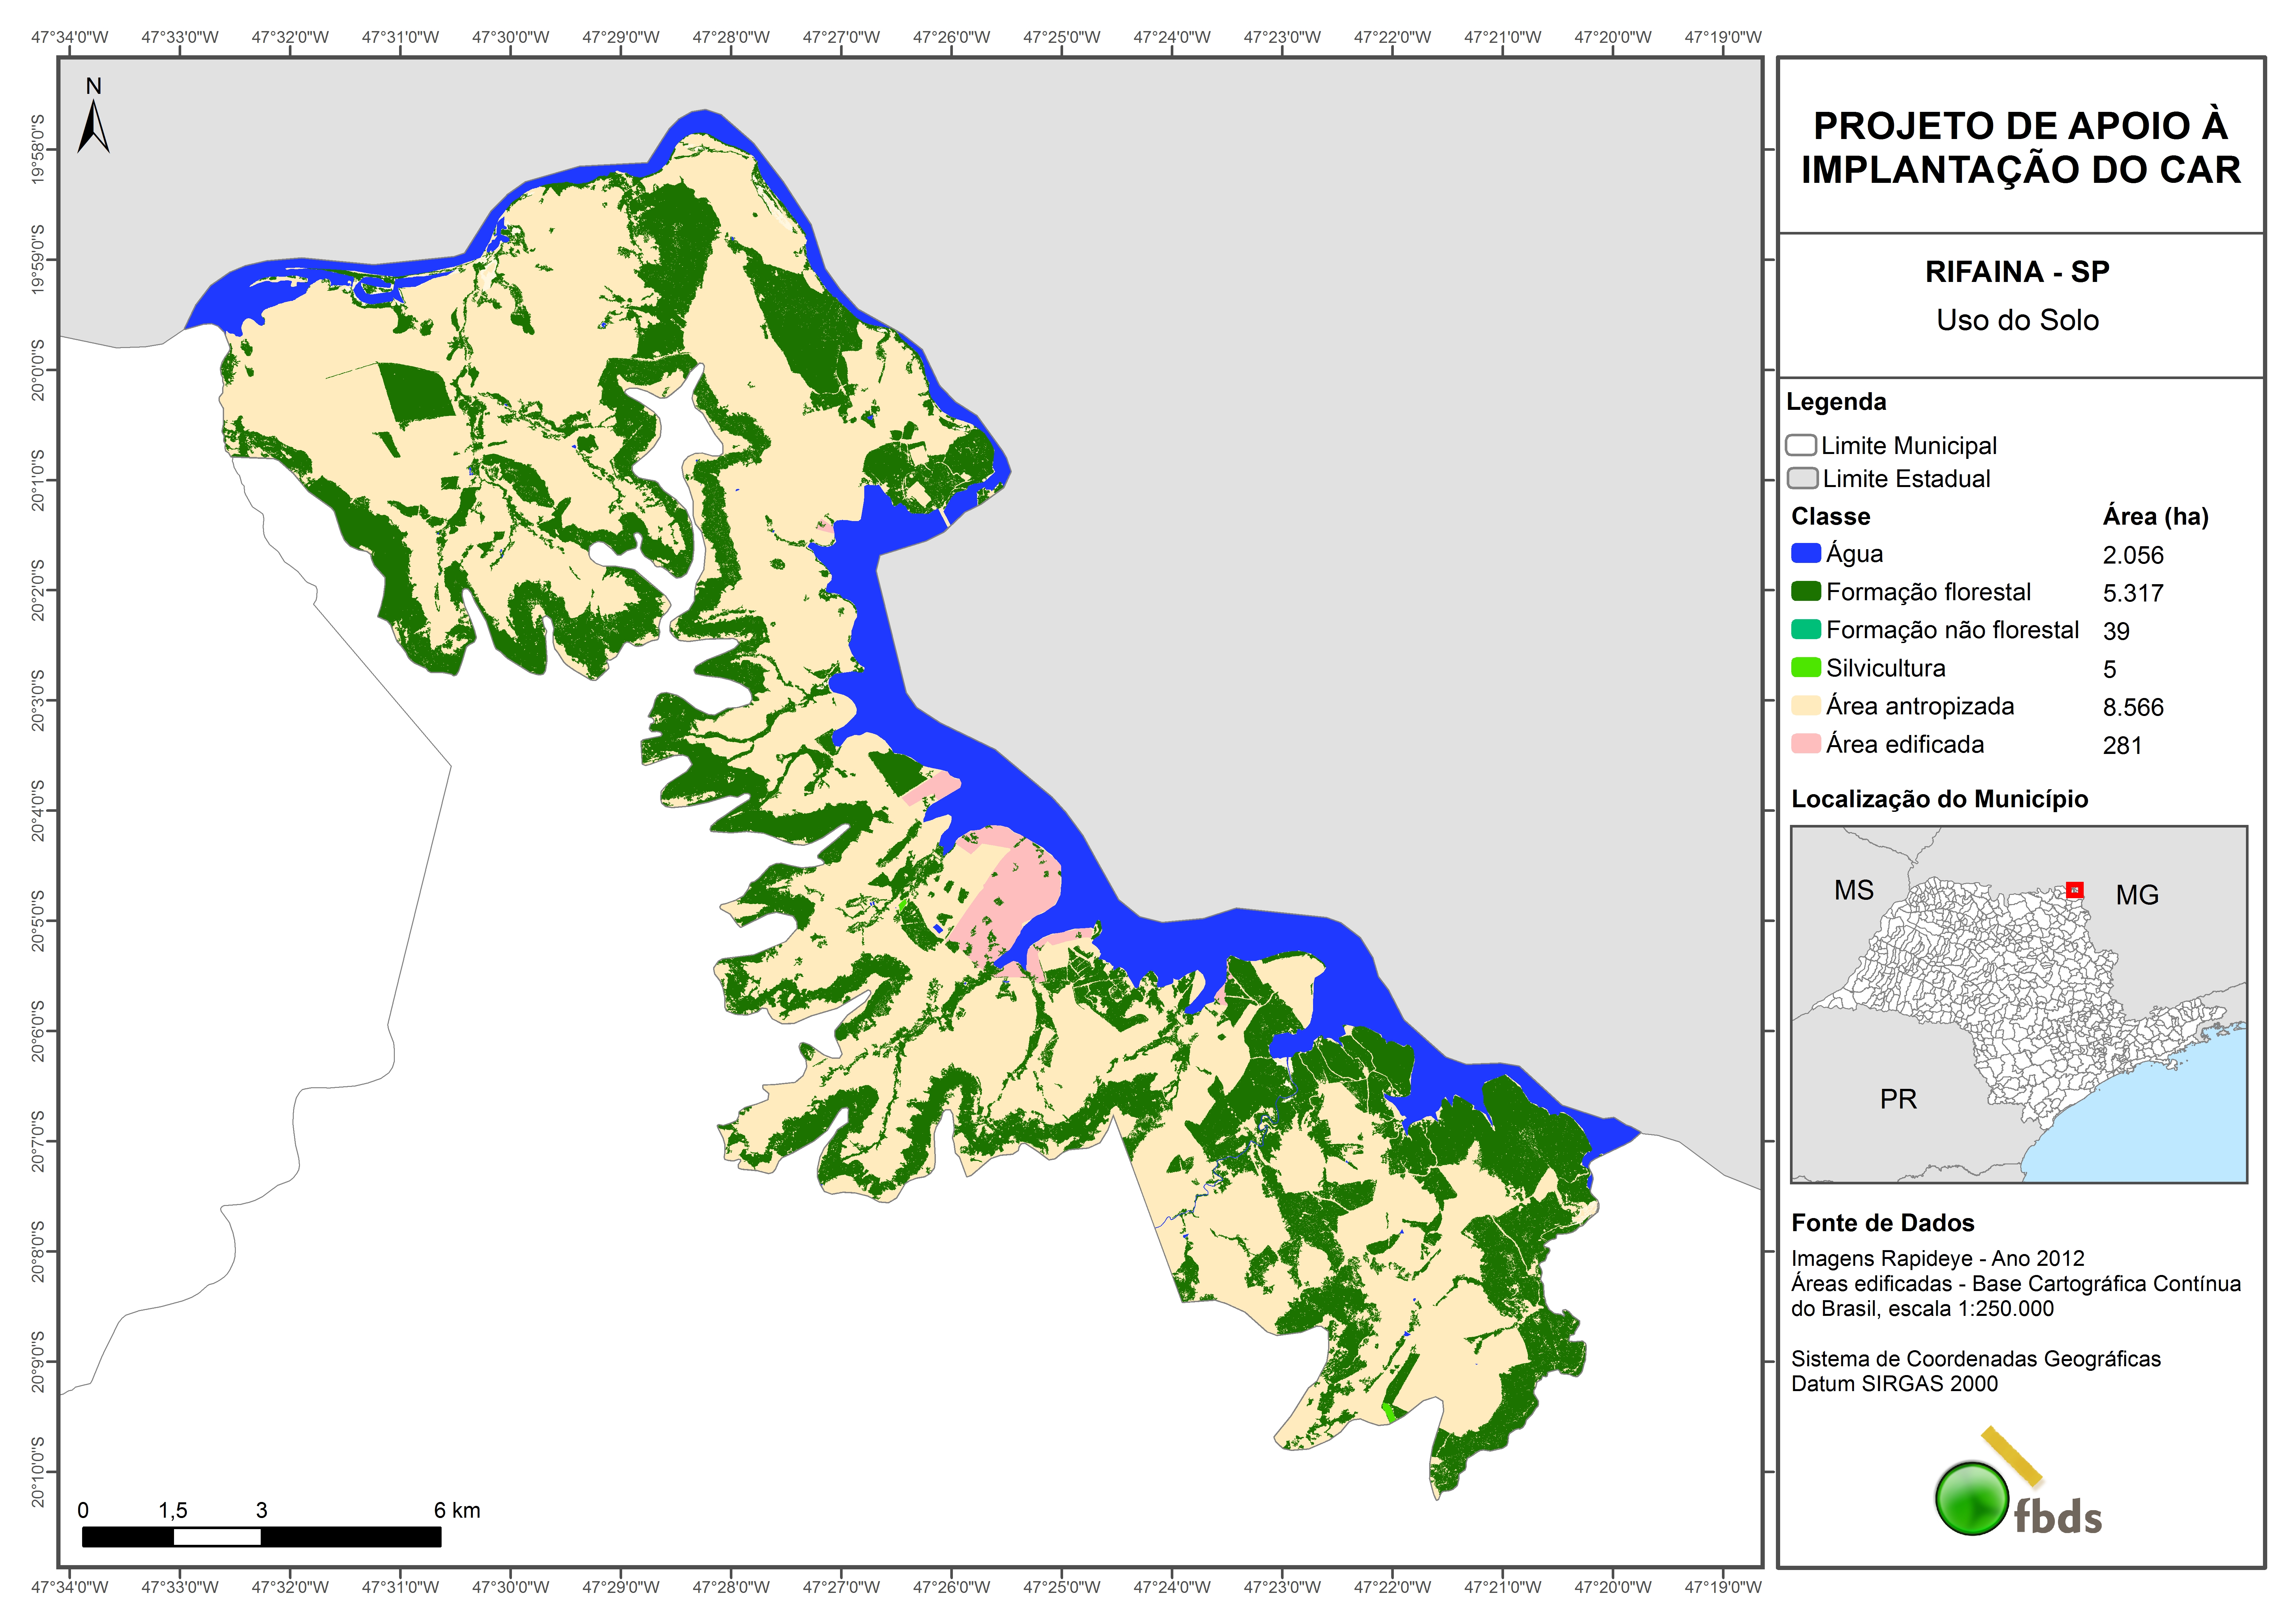Click the Água blue legend swatch

click(1806, 553)
